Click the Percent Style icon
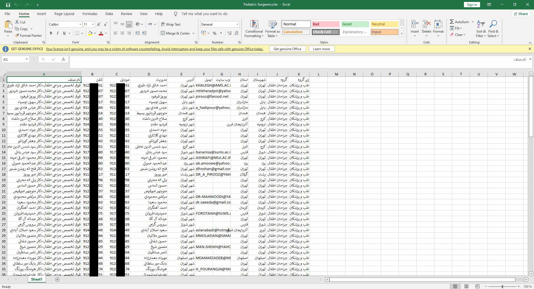Screen dimensions: 534x289 214,33
